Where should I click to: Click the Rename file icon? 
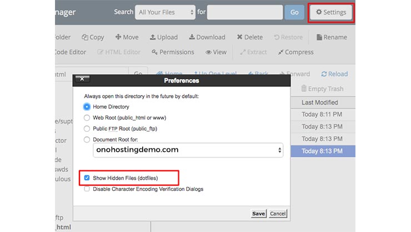pos(331,37)
